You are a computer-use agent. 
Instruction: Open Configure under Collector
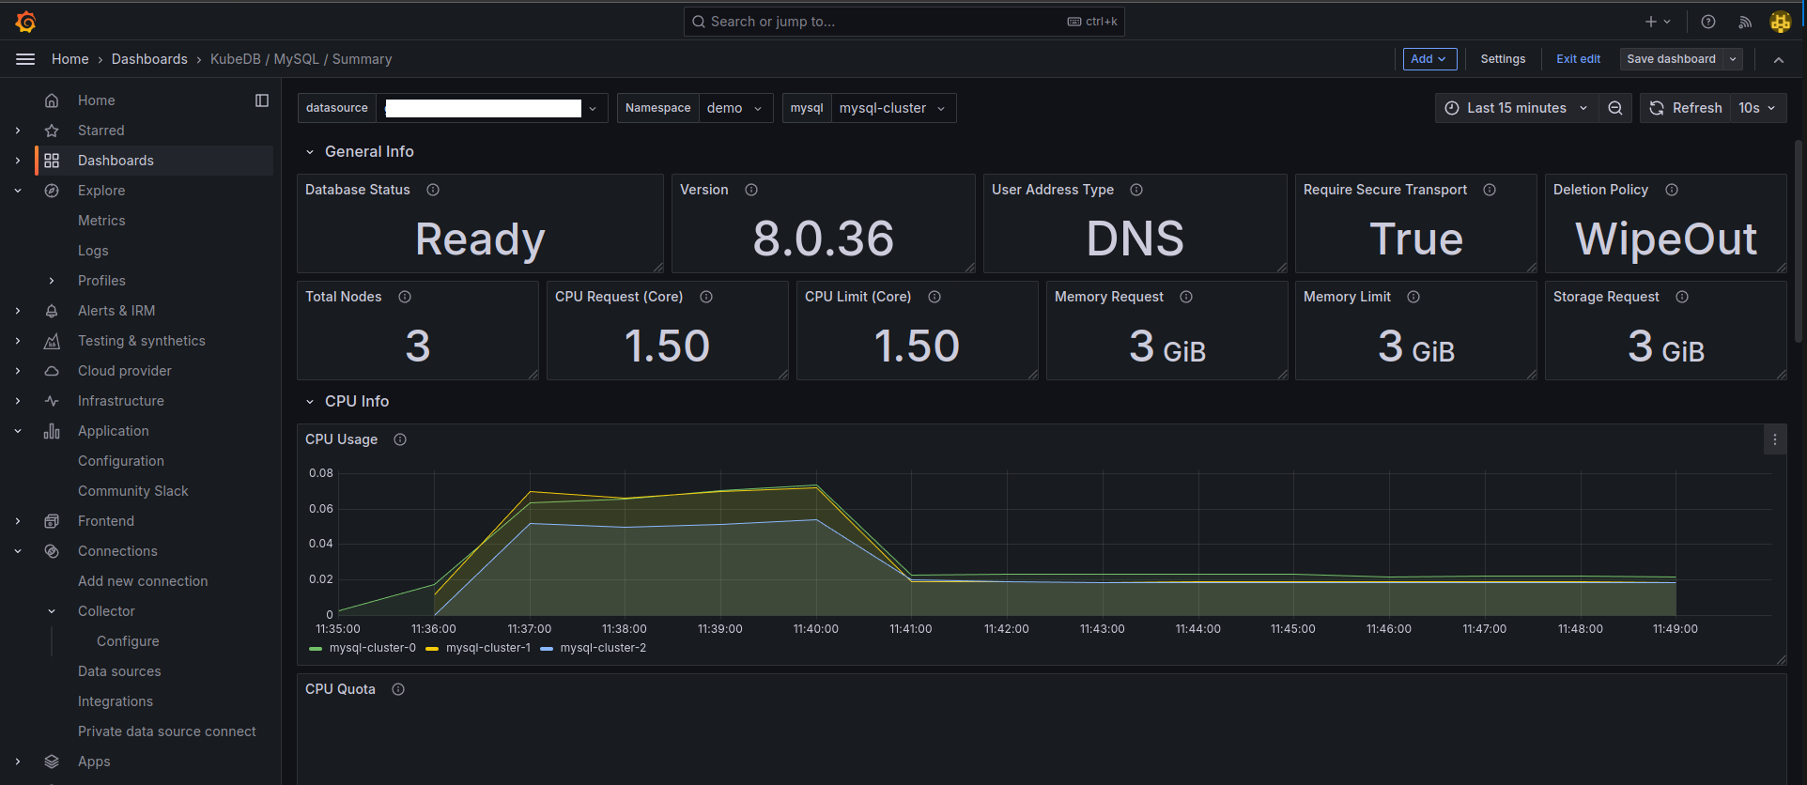tap(128, 641)
